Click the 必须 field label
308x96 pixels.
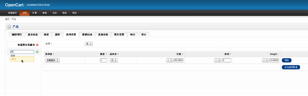(48, 44)
